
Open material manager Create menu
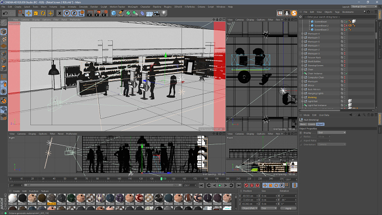pyautogui.click(x=16, y=191)
